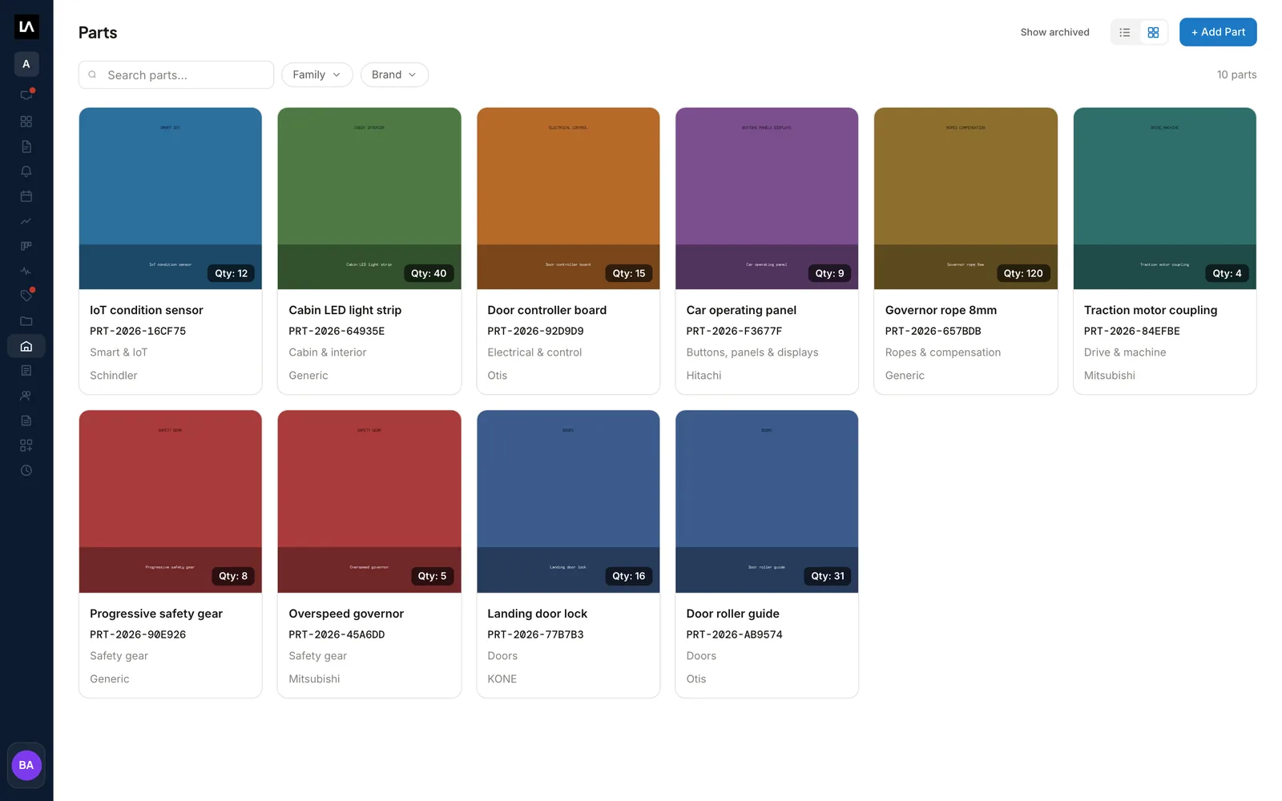Expand the Family filter dropdown
Viewport: 1282px width, 801px height.
coord(317,74)
